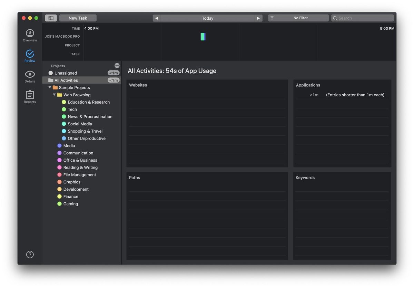The image size is (414, 288).
Task: Click the Graphics orange color dot
Action: click(x=59, y=182)
